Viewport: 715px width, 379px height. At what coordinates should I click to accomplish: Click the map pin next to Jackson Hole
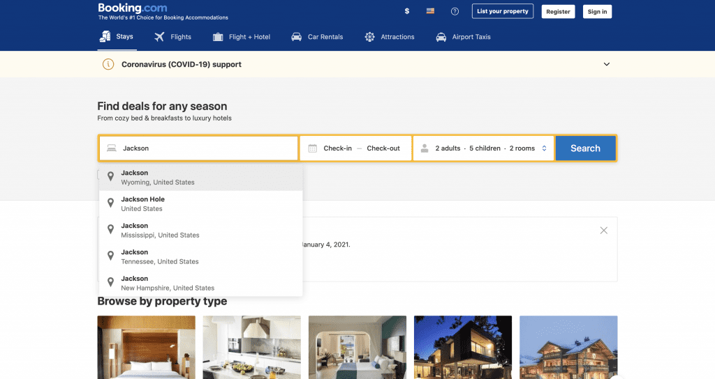[110, 203]
